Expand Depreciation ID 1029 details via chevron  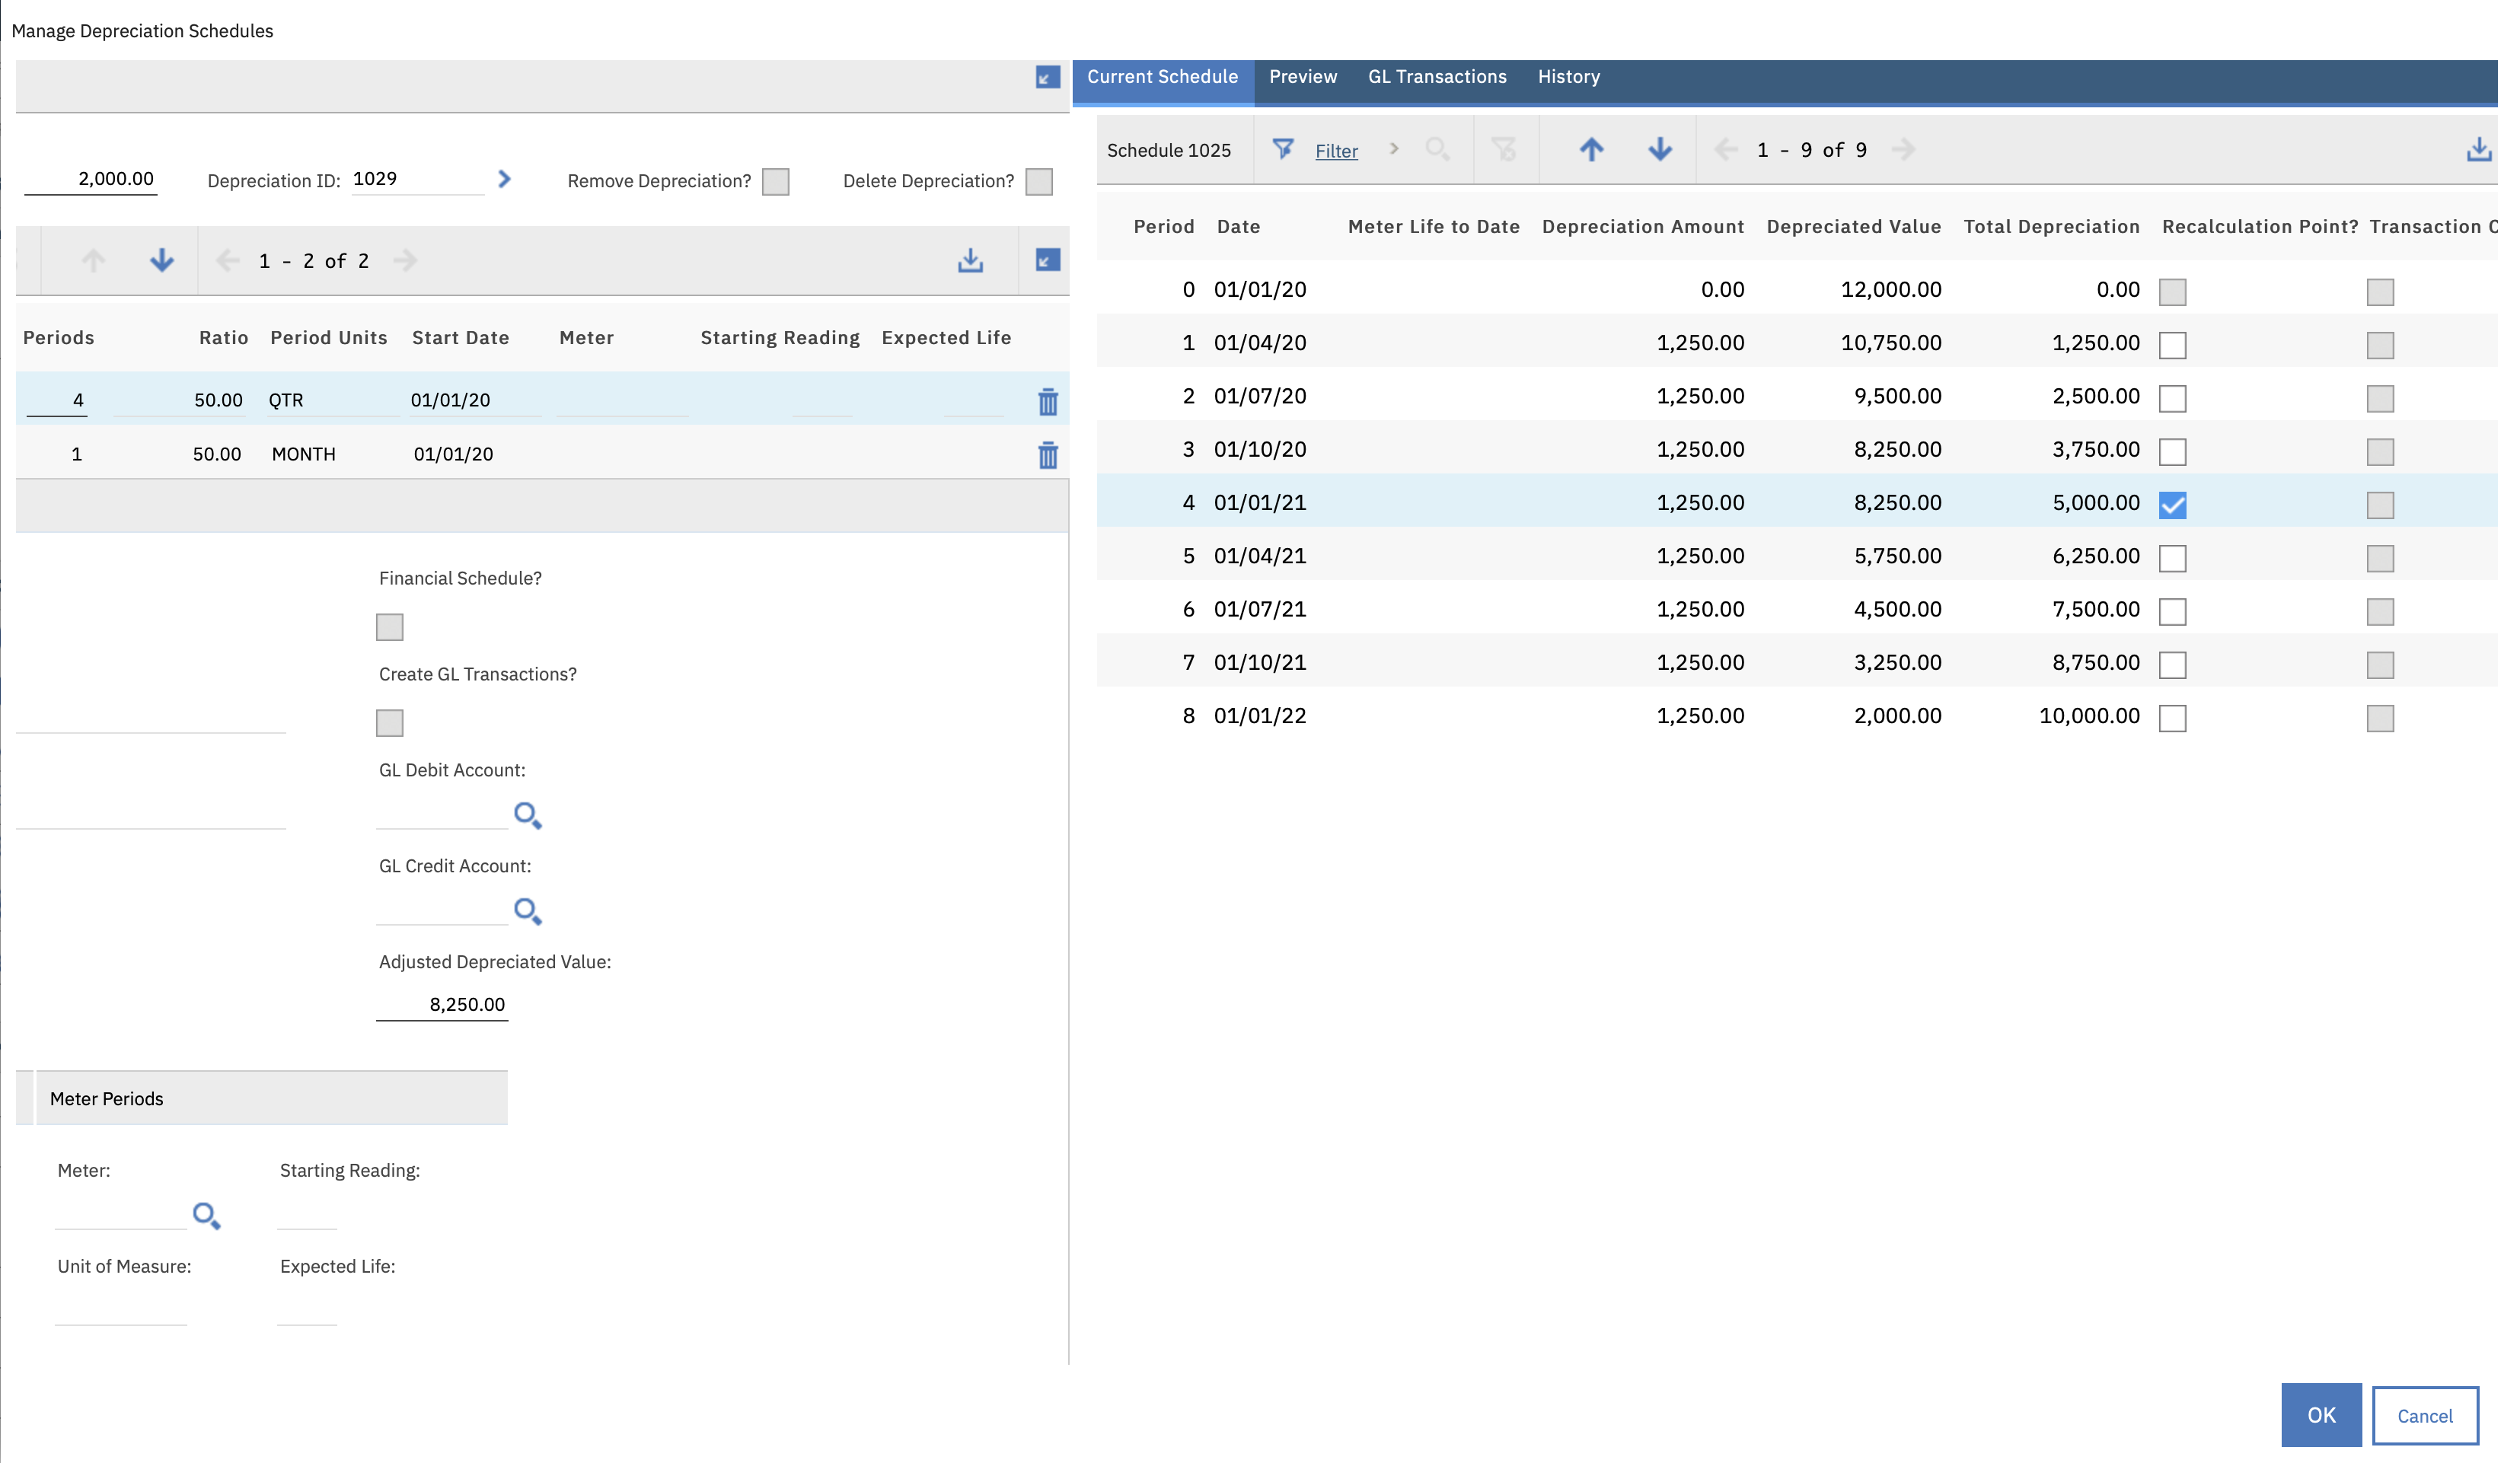coord(505,179)
